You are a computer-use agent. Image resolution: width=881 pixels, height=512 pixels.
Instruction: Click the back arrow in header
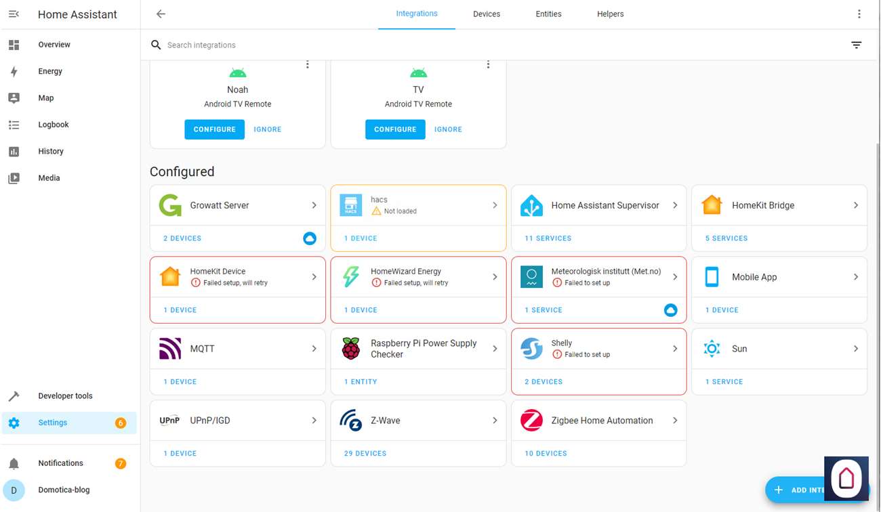click(161, 14)
